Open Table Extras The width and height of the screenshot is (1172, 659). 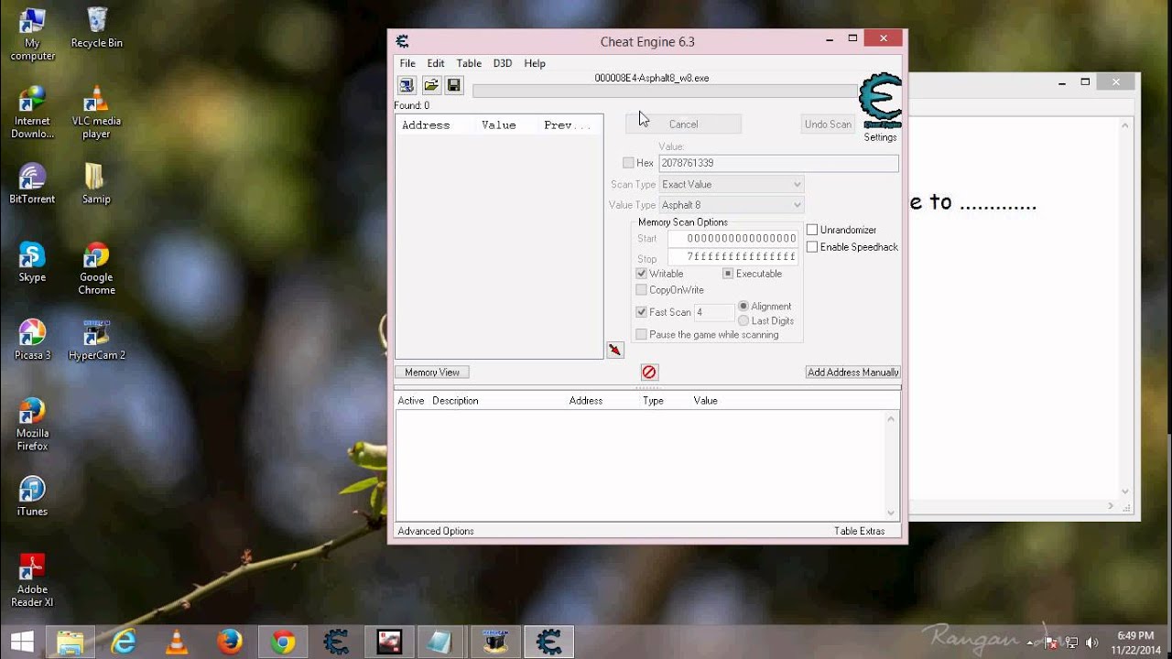click(859, 531)
